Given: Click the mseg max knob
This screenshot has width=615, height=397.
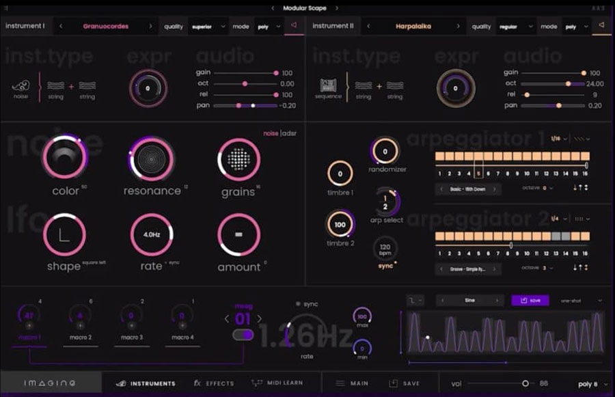Looking at the screenshot, I should point(361,316).
